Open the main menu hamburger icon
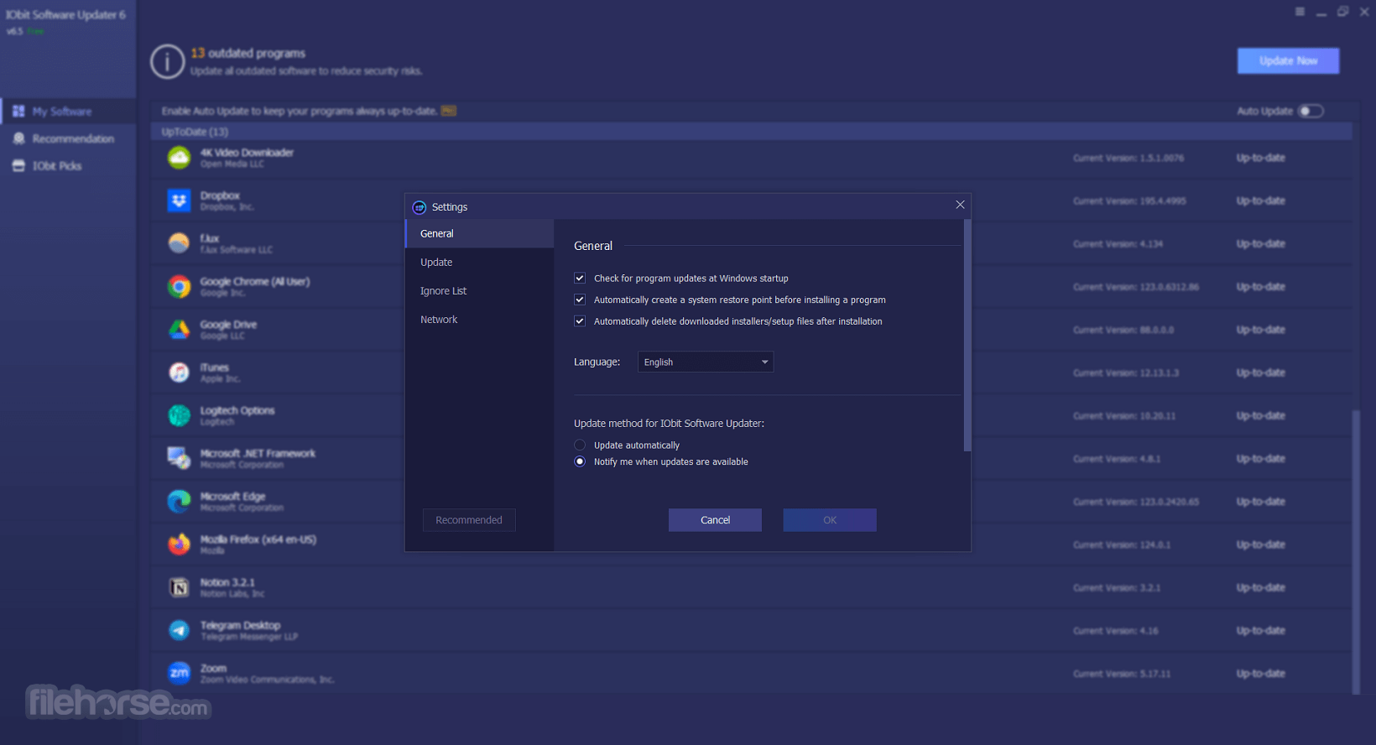The height and width of the screenshot is (745, 1376). tap(1300, 12)
